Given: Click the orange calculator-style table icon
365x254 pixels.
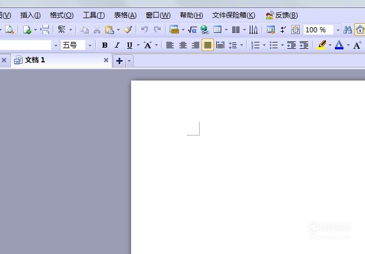Looking at the screenshot, I should click(174, 29).
